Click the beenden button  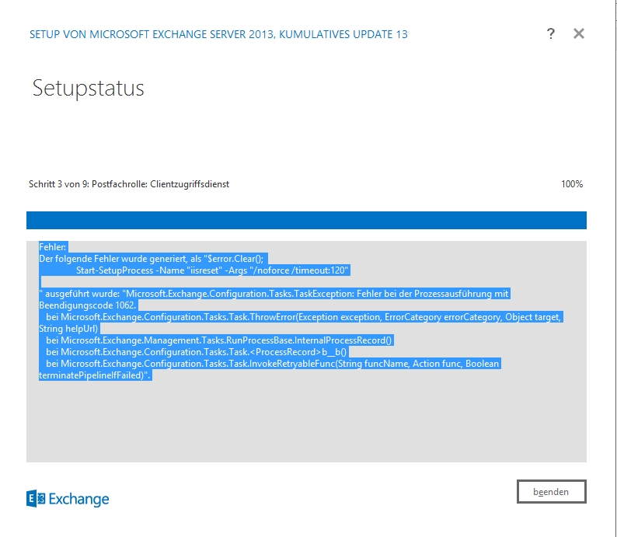coord(551,491)
